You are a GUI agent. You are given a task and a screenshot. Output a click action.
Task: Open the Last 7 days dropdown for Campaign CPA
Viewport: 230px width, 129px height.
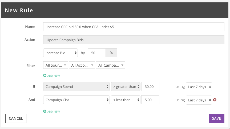coord(199,100)
